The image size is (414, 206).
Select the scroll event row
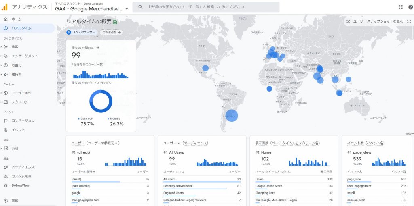pos(377,193)
